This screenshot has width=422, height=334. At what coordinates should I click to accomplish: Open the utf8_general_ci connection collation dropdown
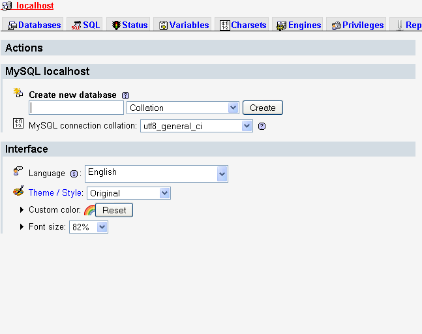[x=196, y=126]
